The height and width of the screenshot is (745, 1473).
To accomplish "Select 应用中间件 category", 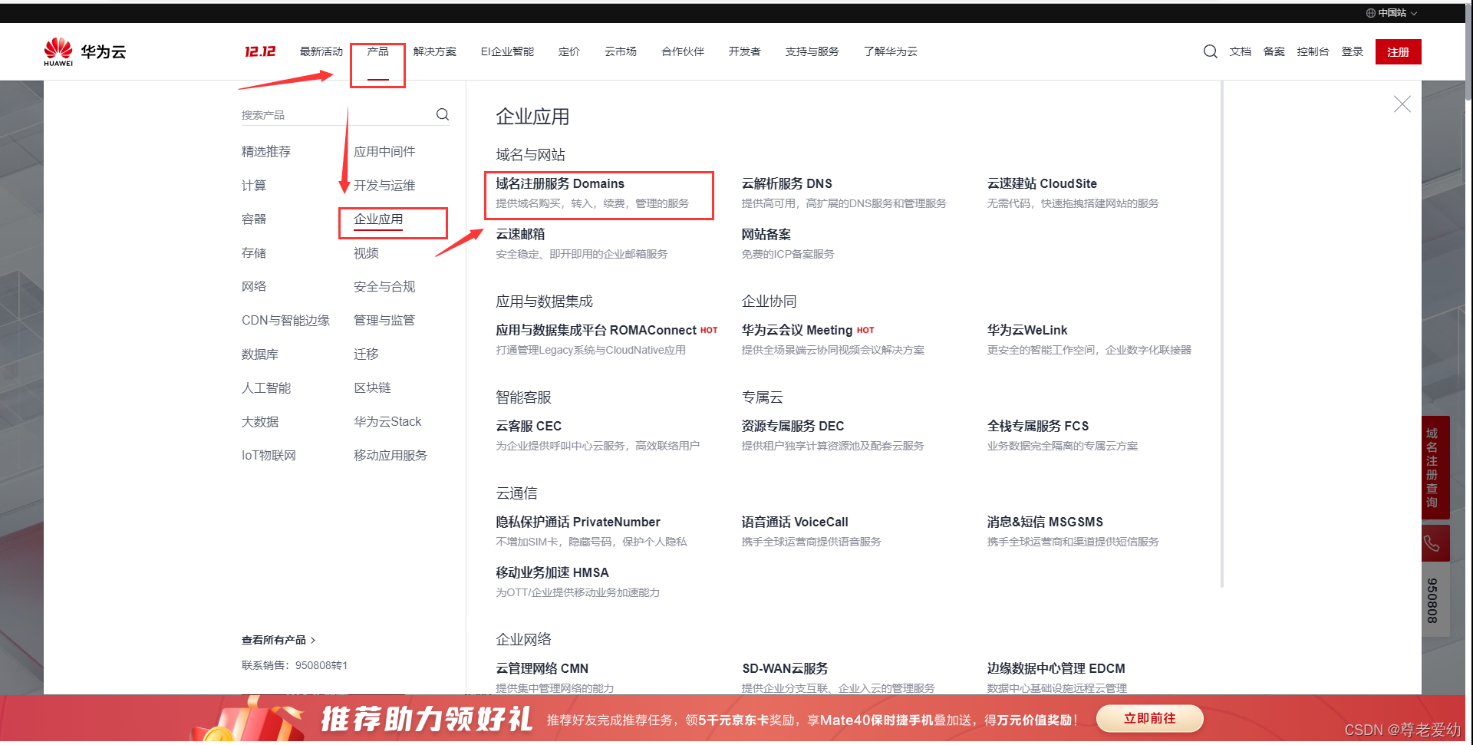I will coord(384,152).
